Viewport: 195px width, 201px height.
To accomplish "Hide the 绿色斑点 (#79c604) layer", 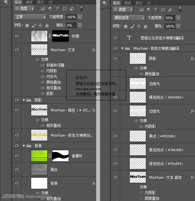I will point(115,163).
